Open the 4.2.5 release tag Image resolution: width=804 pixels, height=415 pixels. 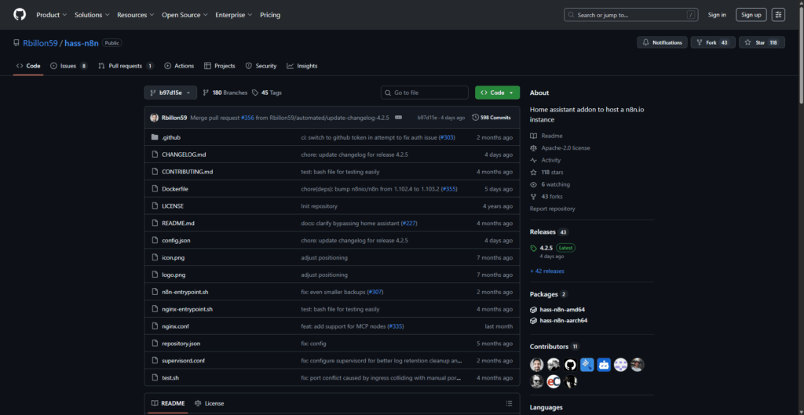[546, 247]
